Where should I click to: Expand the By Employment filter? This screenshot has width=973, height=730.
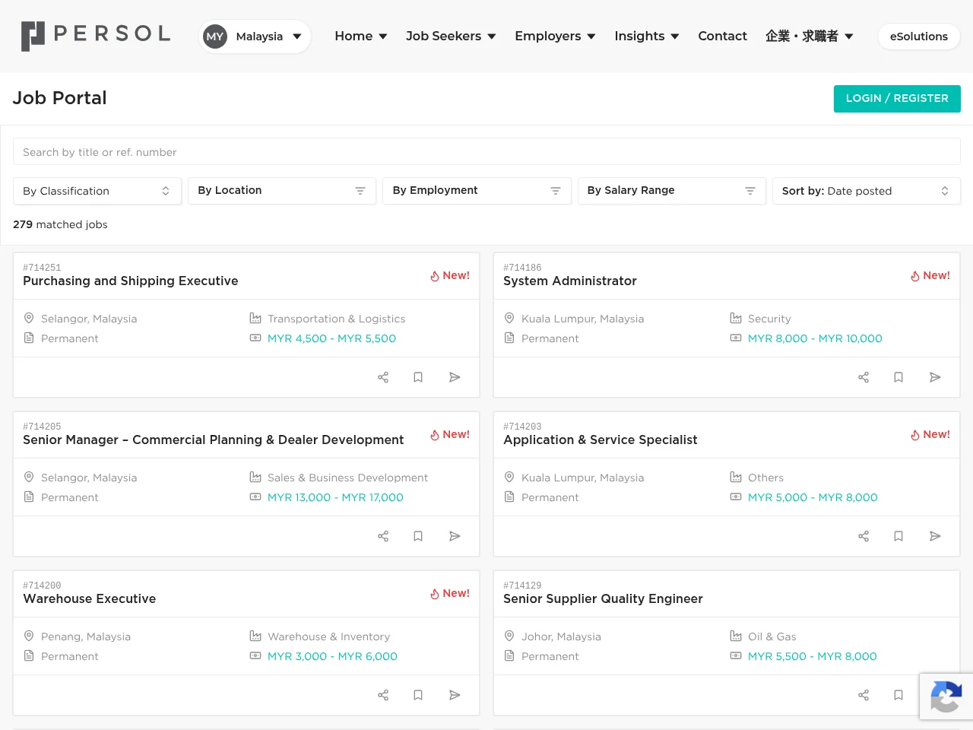[x=477, y=191]
